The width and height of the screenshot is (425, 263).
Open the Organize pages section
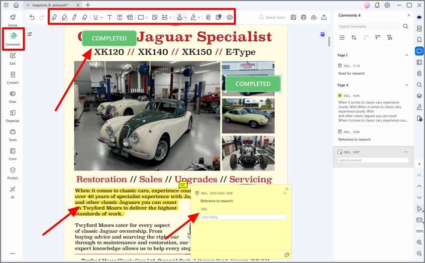(x=13, y=116)
